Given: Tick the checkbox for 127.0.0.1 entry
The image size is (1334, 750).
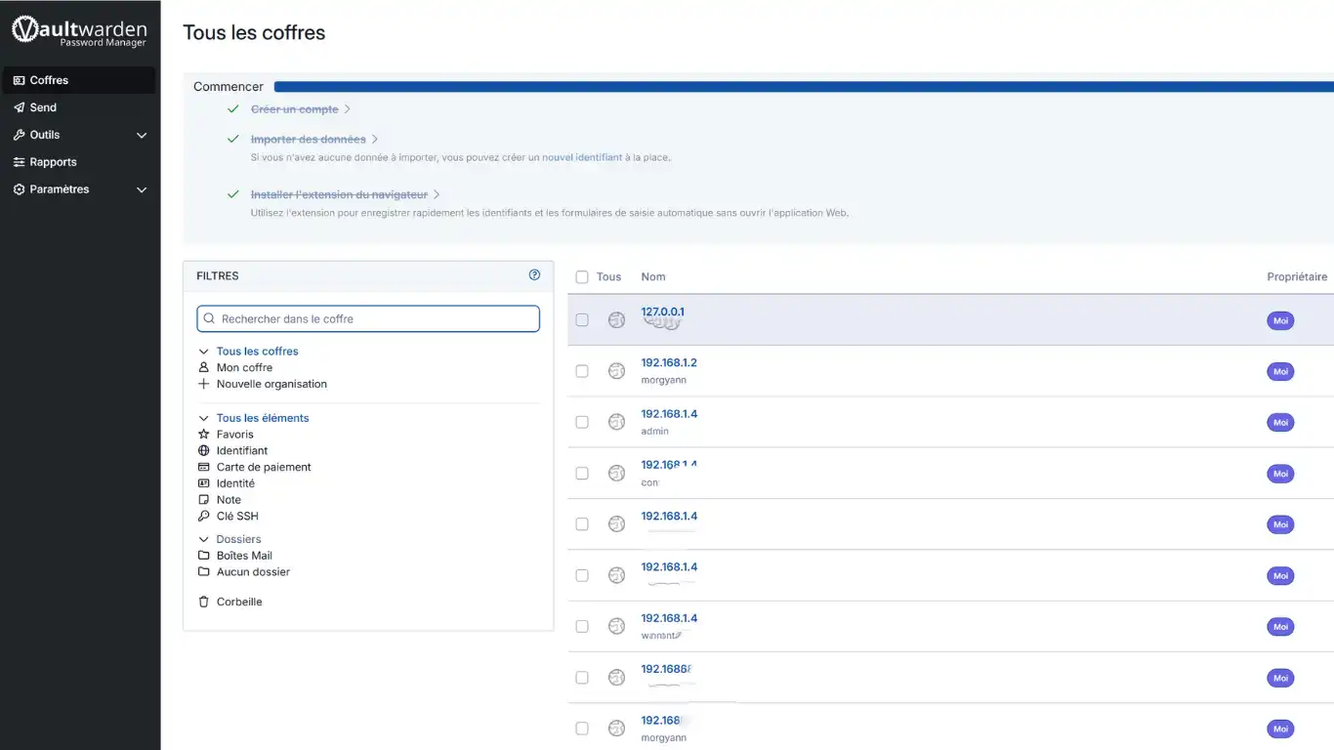Looking at the screenshot, I should coord(582,320).
